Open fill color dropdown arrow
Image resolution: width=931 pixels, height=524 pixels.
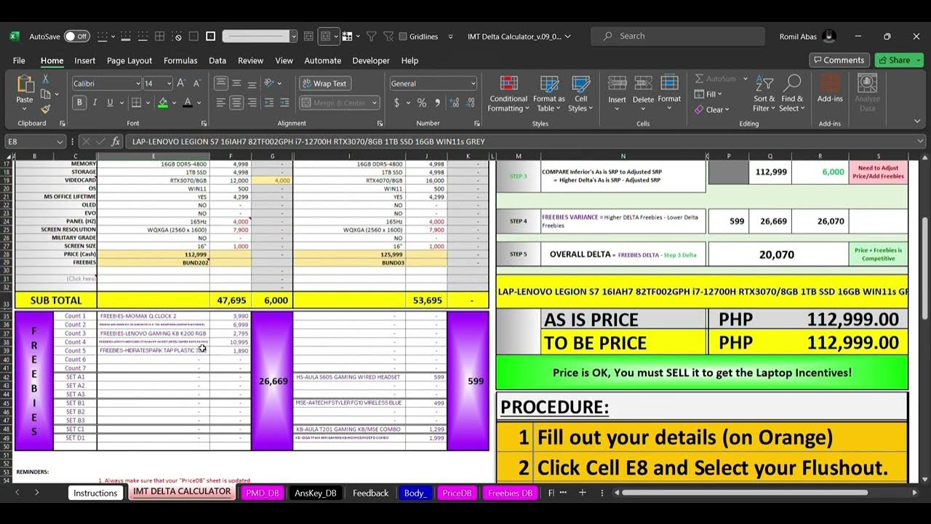pyautogui.click(x=175, y=103)
